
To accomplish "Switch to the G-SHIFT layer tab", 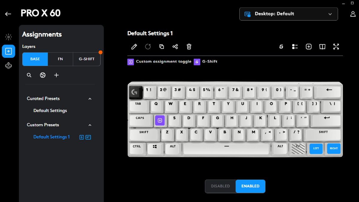I will [86, 59].
